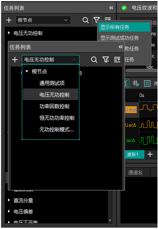Add a new waveform tab

click(x=150, y=154)
